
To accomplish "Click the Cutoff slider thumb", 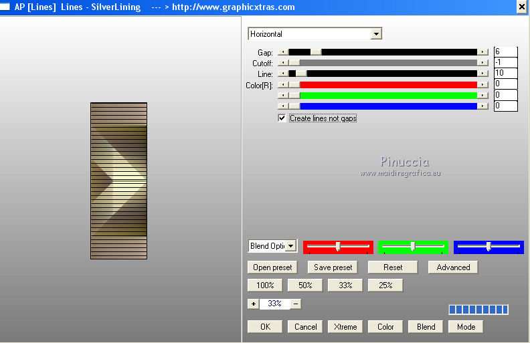I will pos(294,63).
